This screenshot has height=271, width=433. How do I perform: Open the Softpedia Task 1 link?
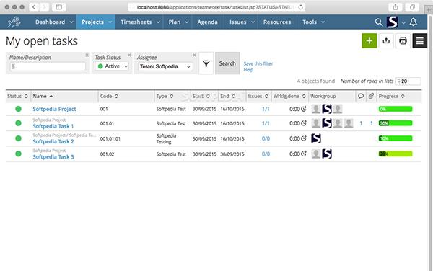coord(53,126)
